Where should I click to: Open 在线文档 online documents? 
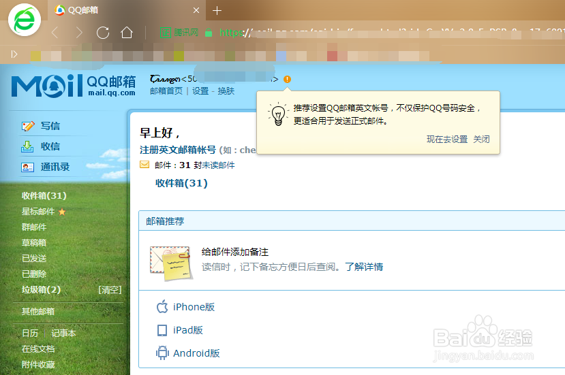38,349
